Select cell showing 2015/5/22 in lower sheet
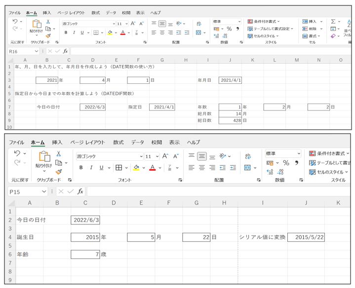355x288 pixels. tap(306, 237)
